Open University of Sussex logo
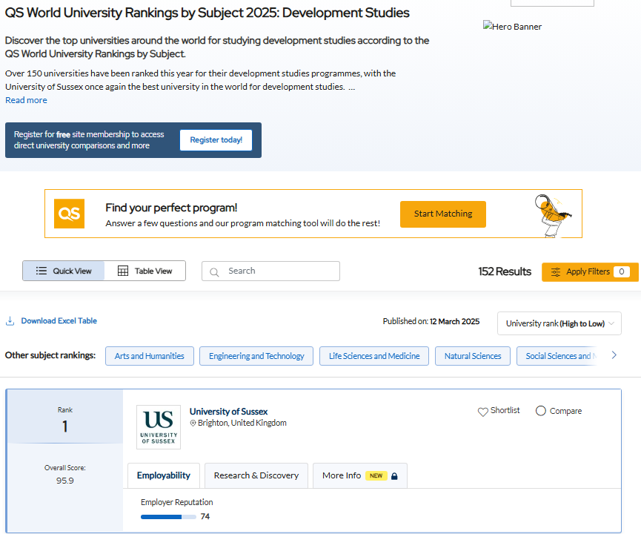The image size is (641, 534). pos(159,427)
